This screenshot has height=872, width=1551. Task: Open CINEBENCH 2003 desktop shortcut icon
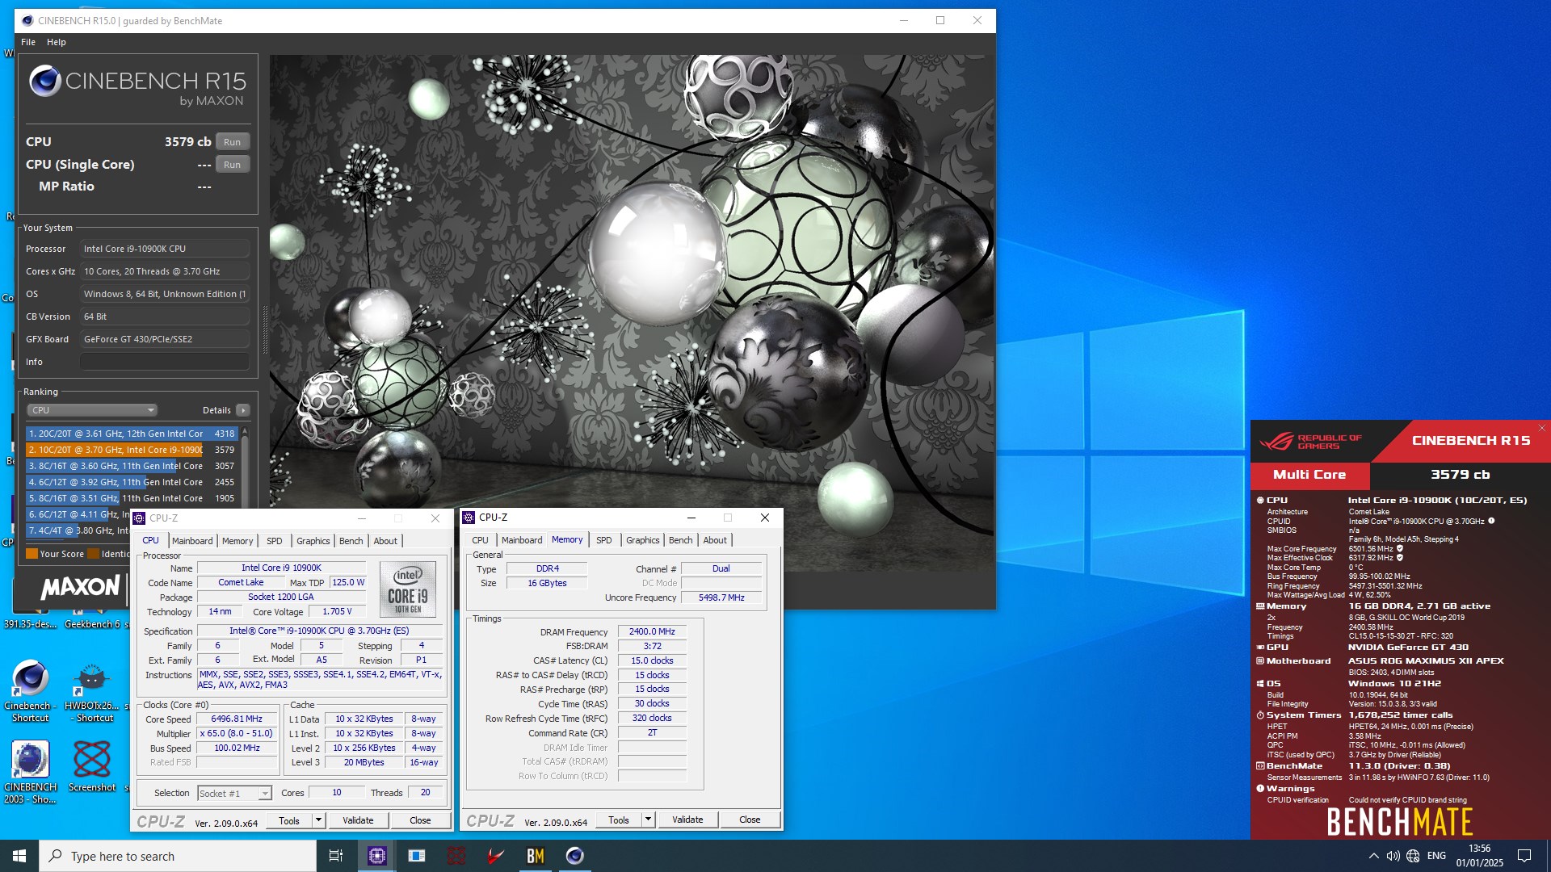[x=31, y=760]
